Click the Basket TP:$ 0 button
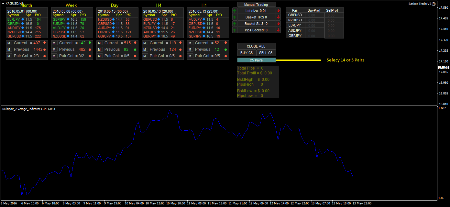The height and width of the screenshot is (207, 450). click(256, 17)
